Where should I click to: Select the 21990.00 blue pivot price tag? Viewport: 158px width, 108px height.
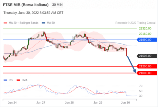147,40
